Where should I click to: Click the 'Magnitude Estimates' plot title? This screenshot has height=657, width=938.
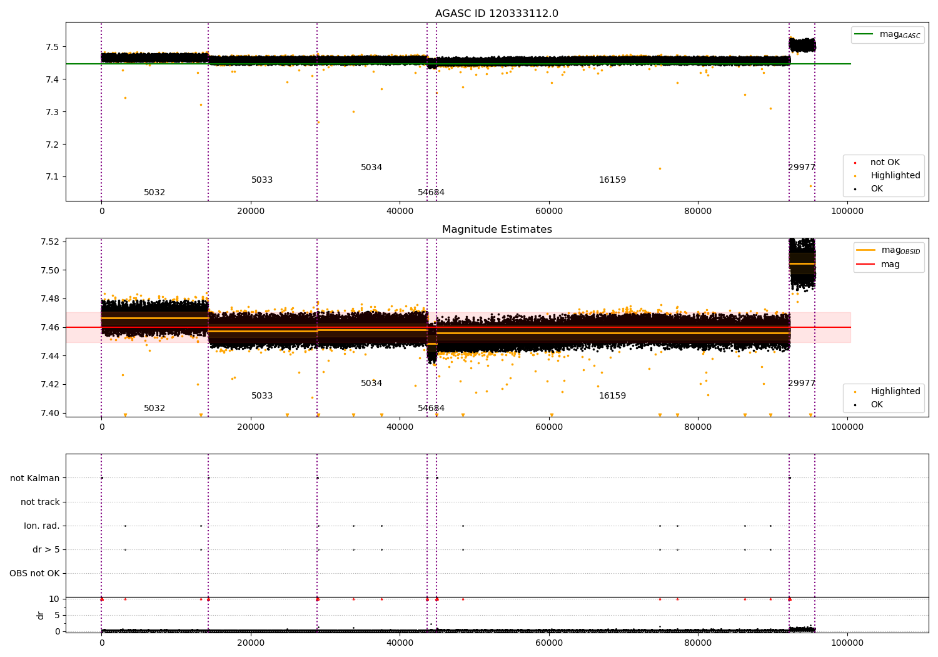[497, 230]
